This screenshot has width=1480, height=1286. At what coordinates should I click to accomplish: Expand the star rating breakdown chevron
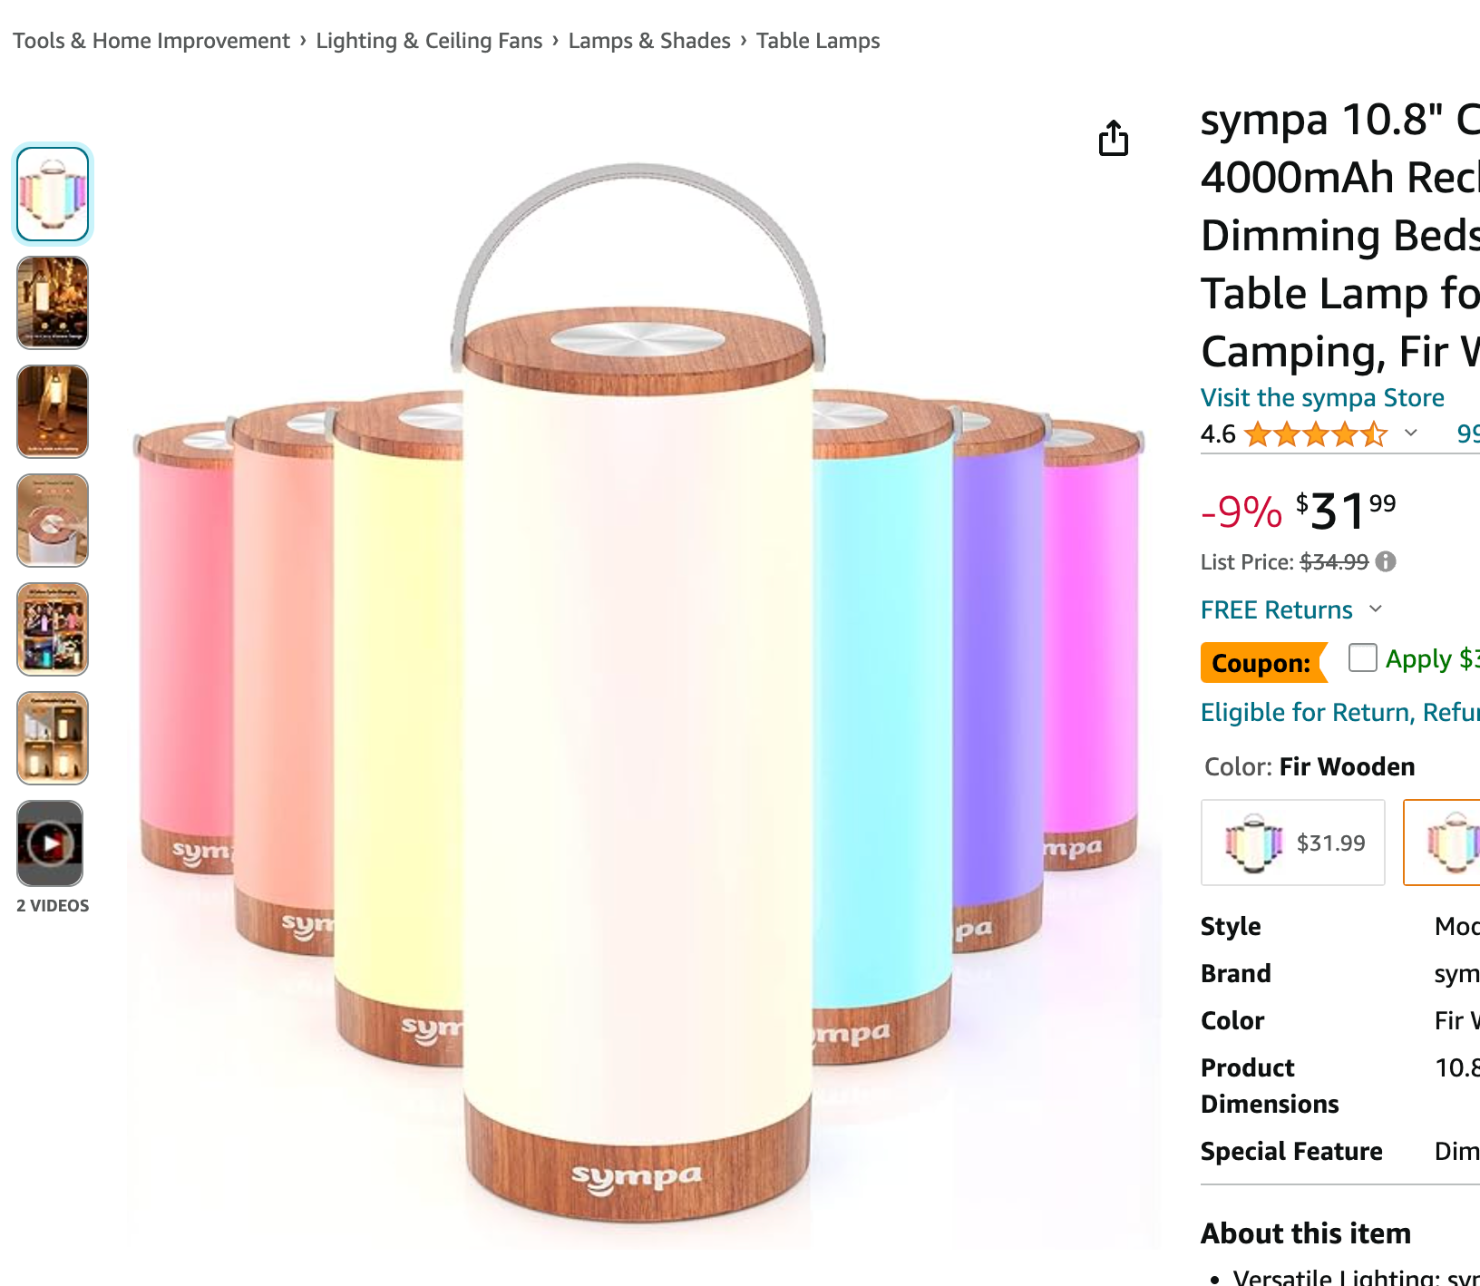1411,434
